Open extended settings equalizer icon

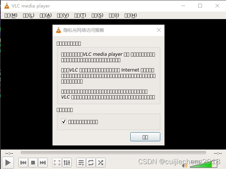tap(67, 163)
